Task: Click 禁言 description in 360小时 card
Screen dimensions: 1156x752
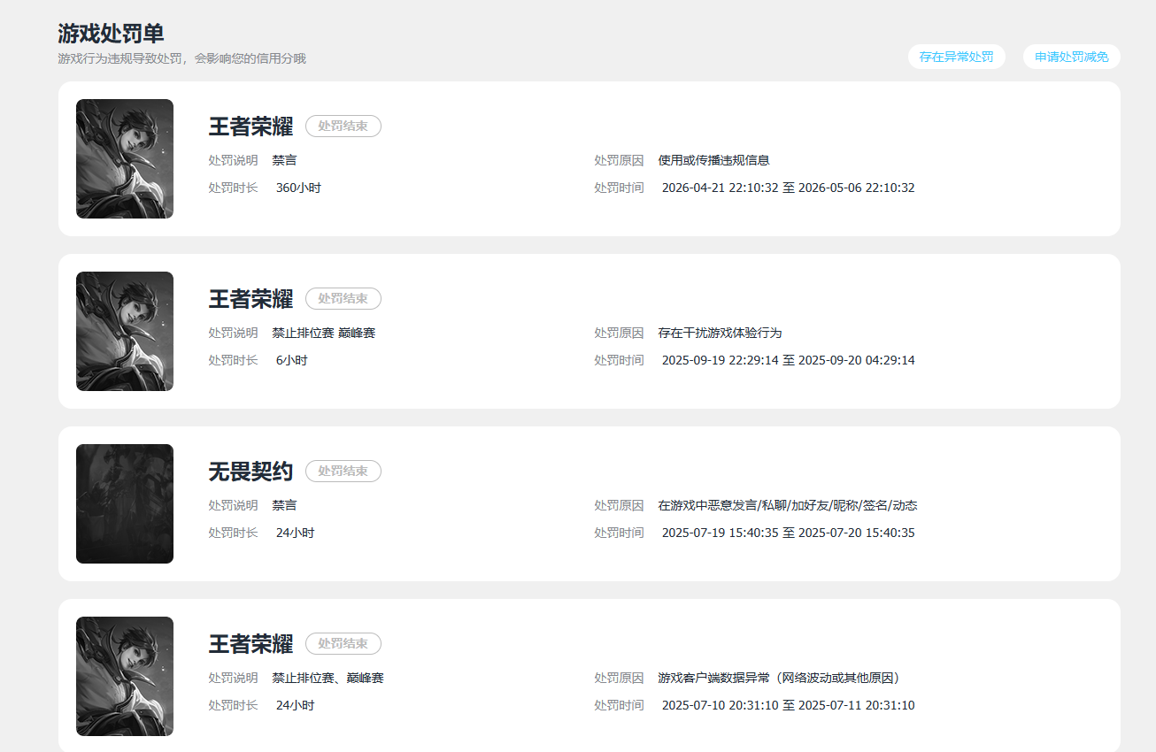Action: 284,160
